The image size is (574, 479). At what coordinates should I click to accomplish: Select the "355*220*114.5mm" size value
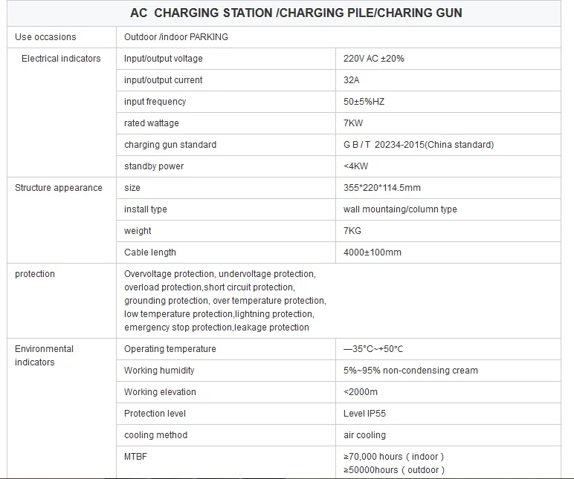click(382, 188)
